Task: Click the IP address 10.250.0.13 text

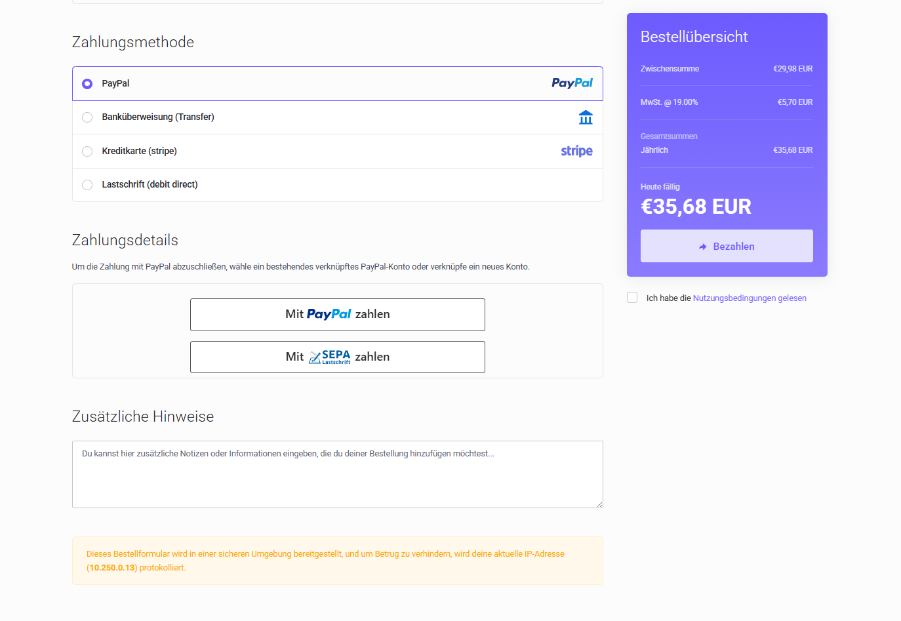Action: pos(112,568)
